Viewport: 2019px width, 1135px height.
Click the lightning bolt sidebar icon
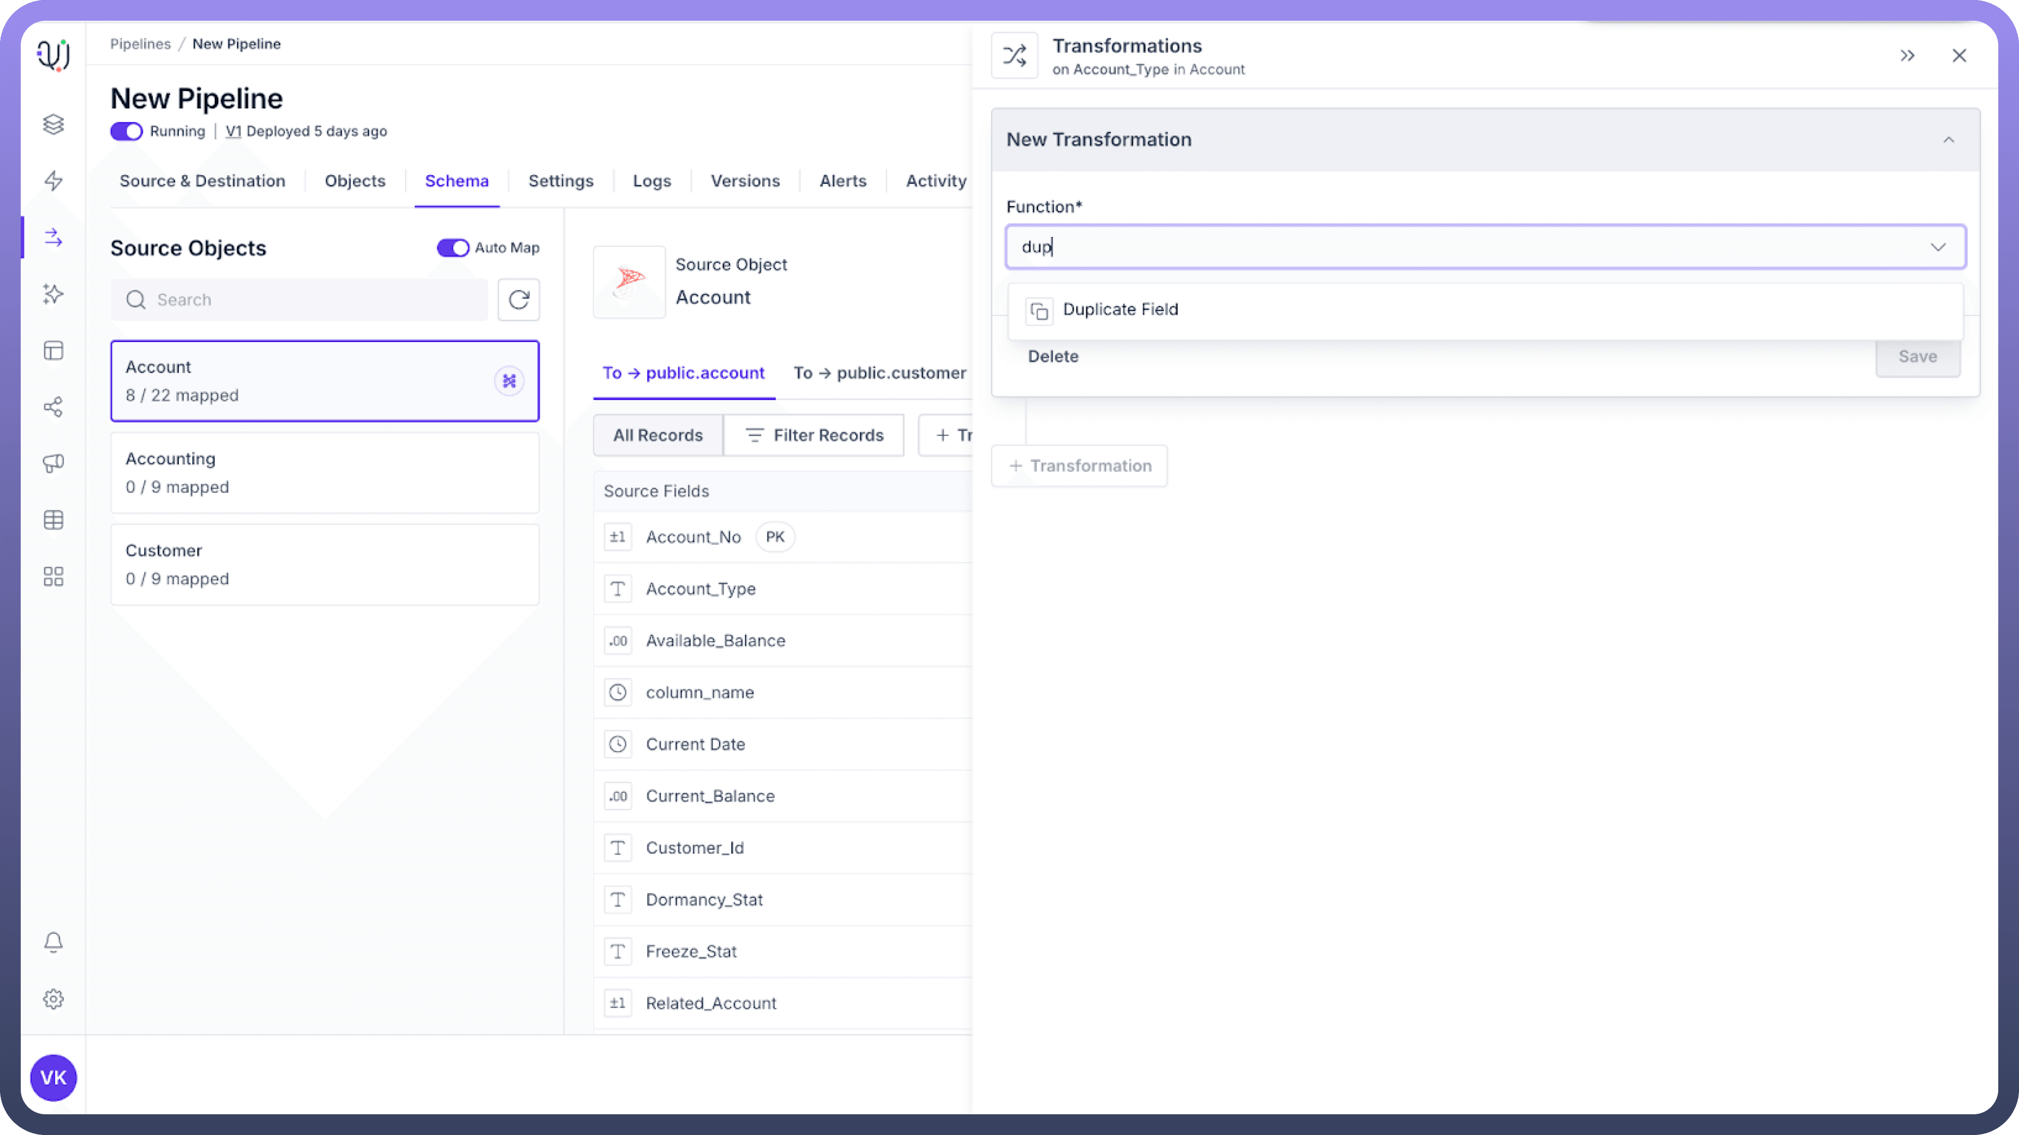point(53,181)
